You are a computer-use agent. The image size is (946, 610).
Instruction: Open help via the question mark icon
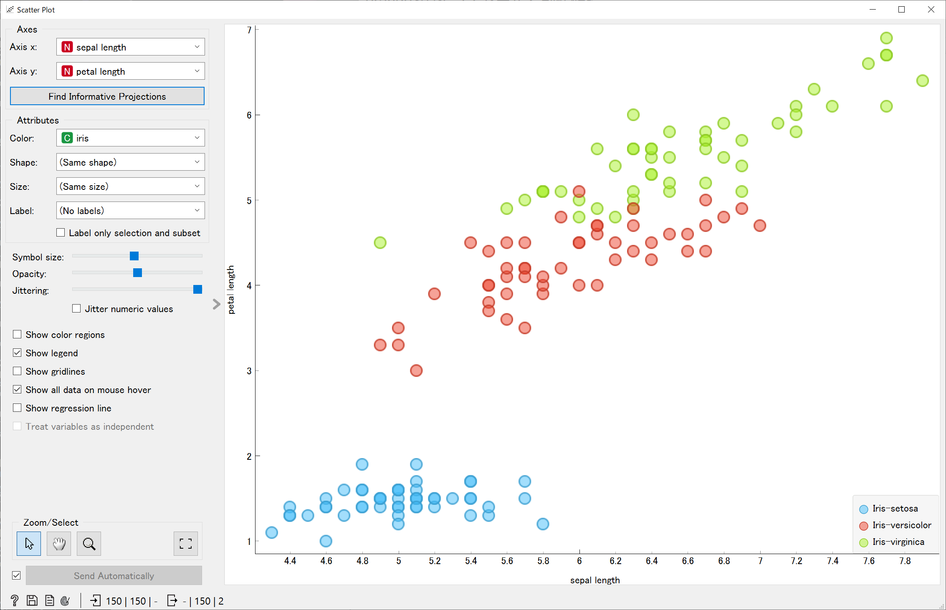pyautogui.click(x=15, y=600)
